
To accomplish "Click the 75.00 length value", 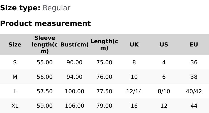I will pos(104,62).
